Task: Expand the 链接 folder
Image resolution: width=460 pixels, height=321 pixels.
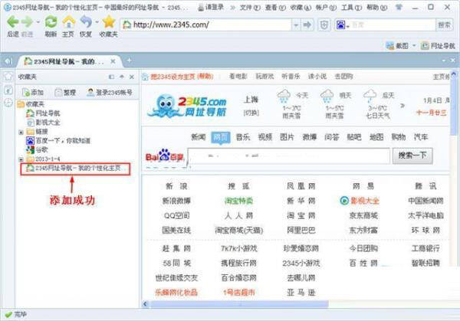Action: [x=21, y=133]
